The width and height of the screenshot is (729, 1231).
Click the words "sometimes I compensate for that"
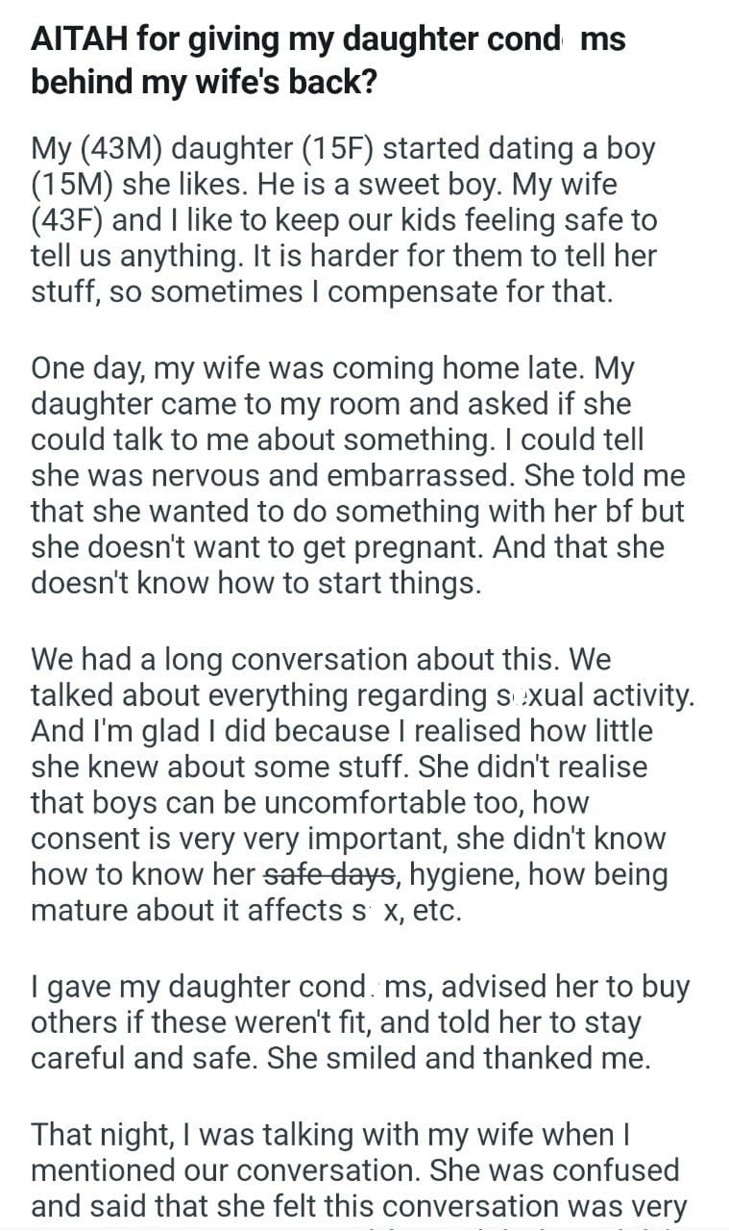384,290
